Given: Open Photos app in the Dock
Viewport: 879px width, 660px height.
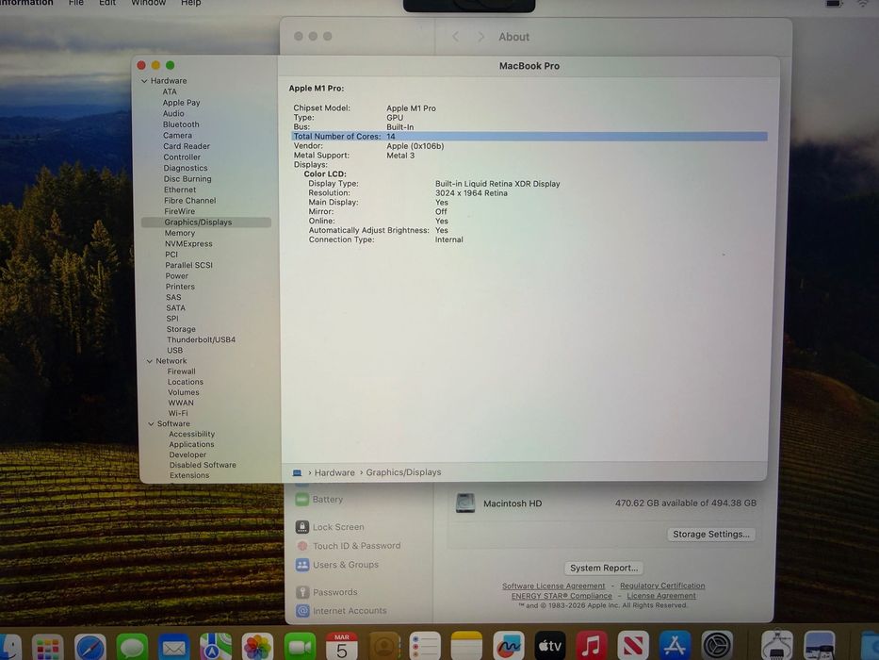Looking at the screenshot, I should tap(257, 649).
